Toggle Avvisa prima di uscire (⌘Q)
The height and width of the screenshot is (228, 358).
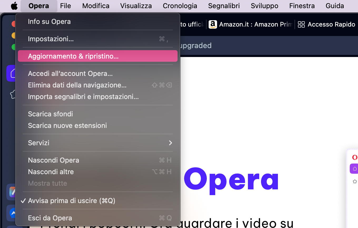98,201
